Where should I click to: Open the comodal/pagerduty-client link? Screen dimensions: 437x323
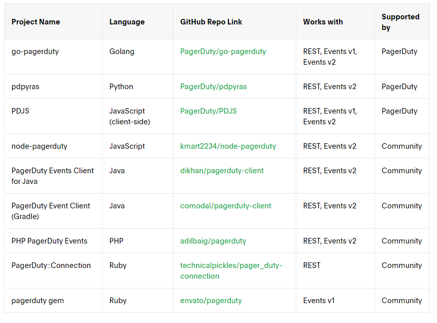pos(225,206)
